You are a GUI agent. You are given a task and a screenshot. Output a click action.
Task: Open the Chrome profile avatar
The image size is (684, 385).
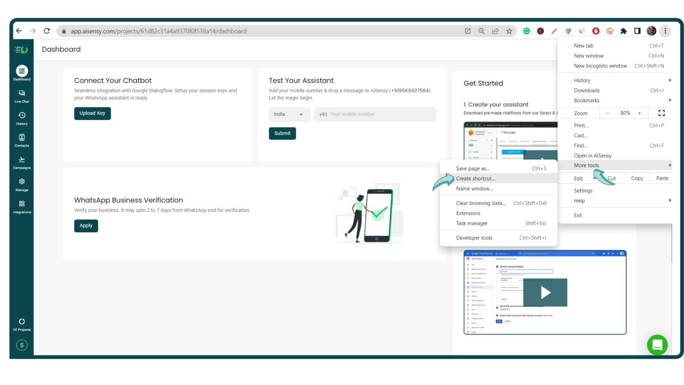click(651, 31)
